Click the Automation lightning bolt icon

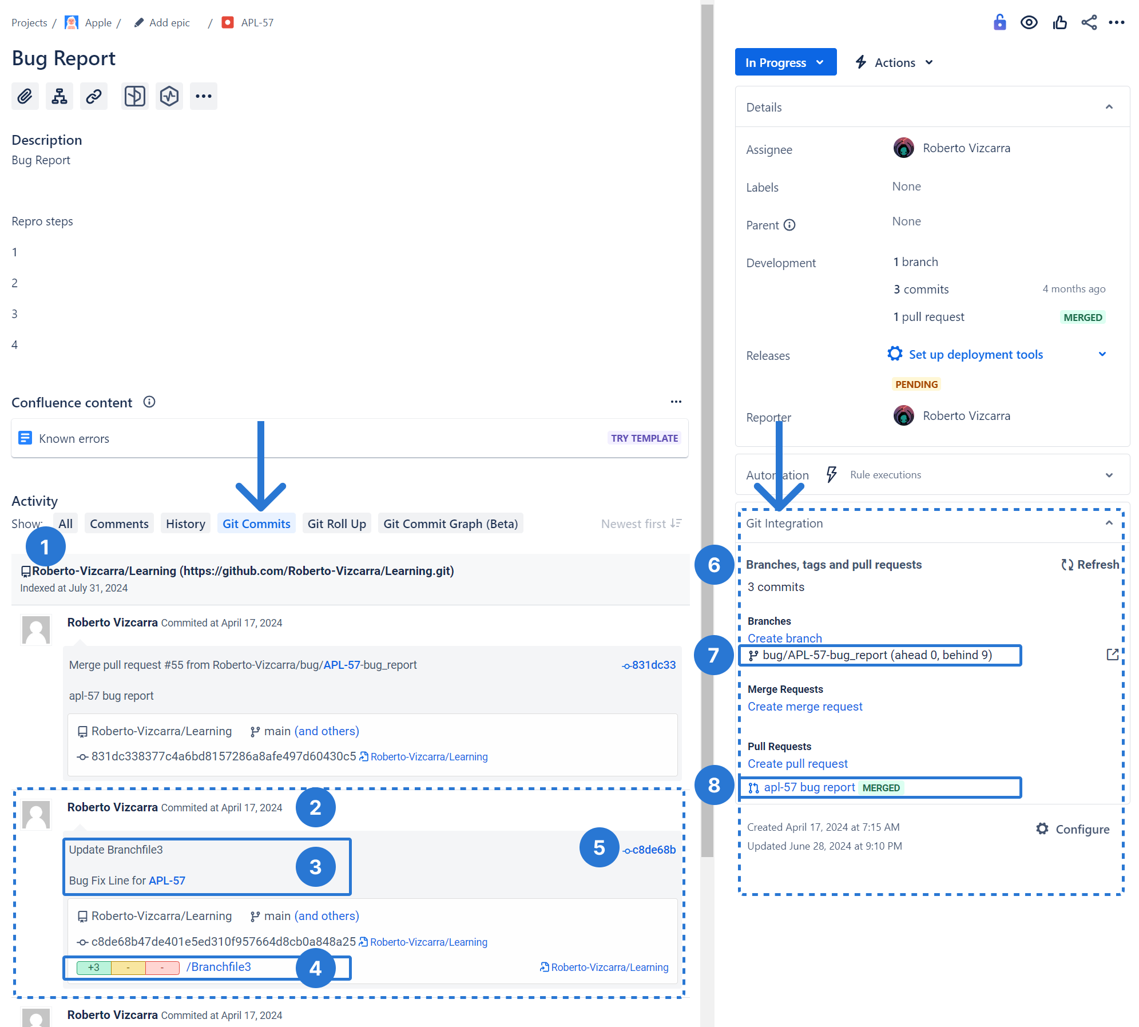pos(832,474)
